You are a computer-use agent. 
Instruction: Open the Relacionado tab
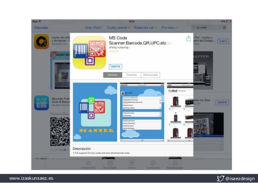pyautogui.click(x=150, y=75)
